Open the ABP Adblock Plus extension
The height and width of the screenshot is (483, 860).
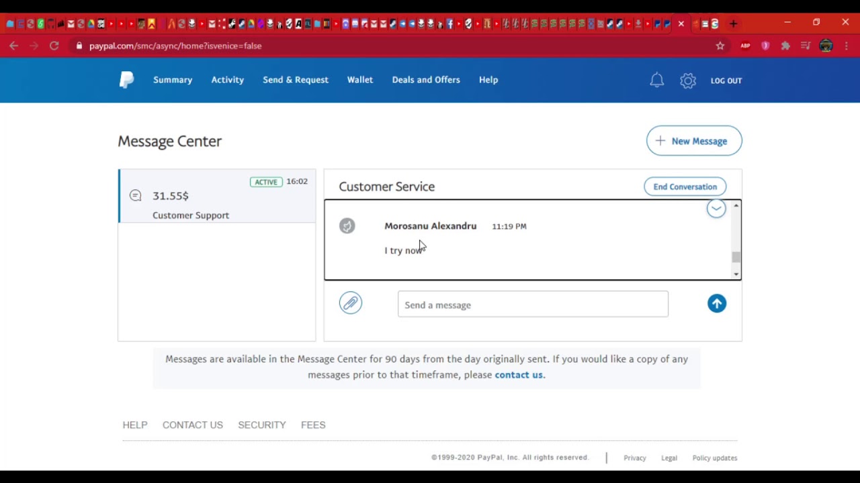click(x=745, y=46)
